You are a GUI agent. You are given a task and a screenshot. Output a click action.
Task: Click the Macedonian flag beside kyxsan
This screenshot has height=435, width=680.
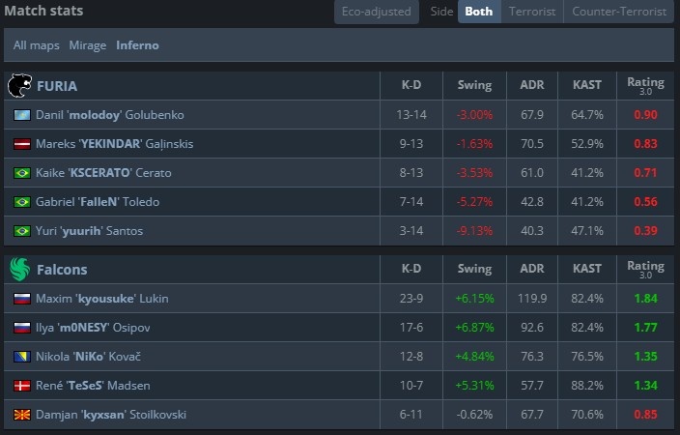pyautogui.click(x=21, y=415)
